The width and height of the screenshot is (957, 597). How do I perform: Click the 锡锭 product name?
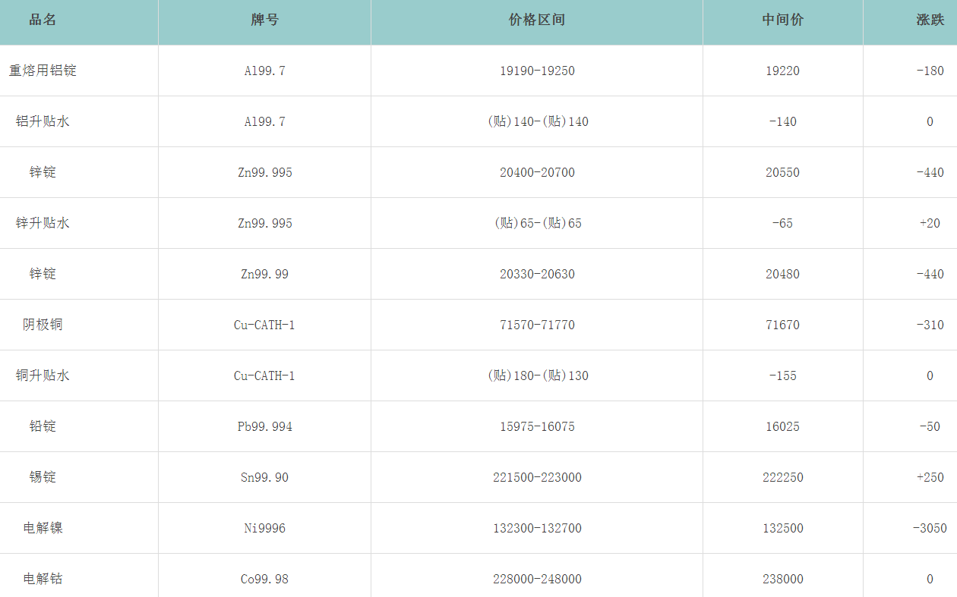coord(43,477)
